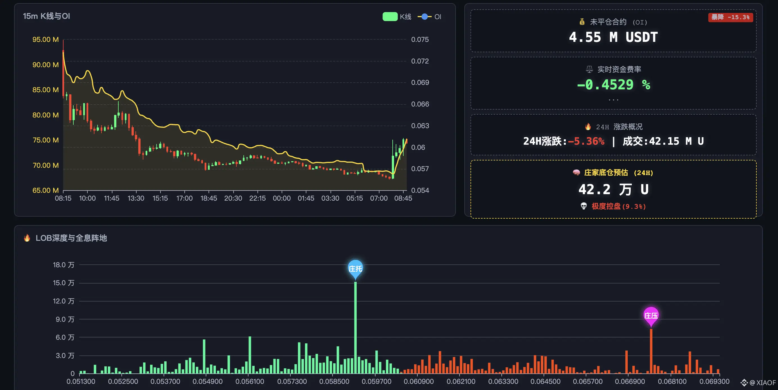Click the 08:45 time axis label
This screenshot has height=390, width=778.
(x=403, y=198)
